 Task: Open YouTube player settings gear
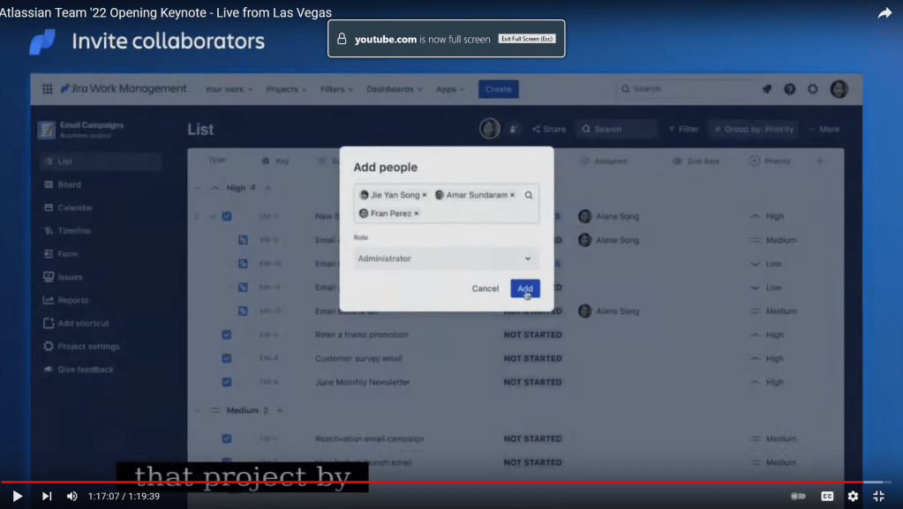pyautogui.click(x=853, y=496)
